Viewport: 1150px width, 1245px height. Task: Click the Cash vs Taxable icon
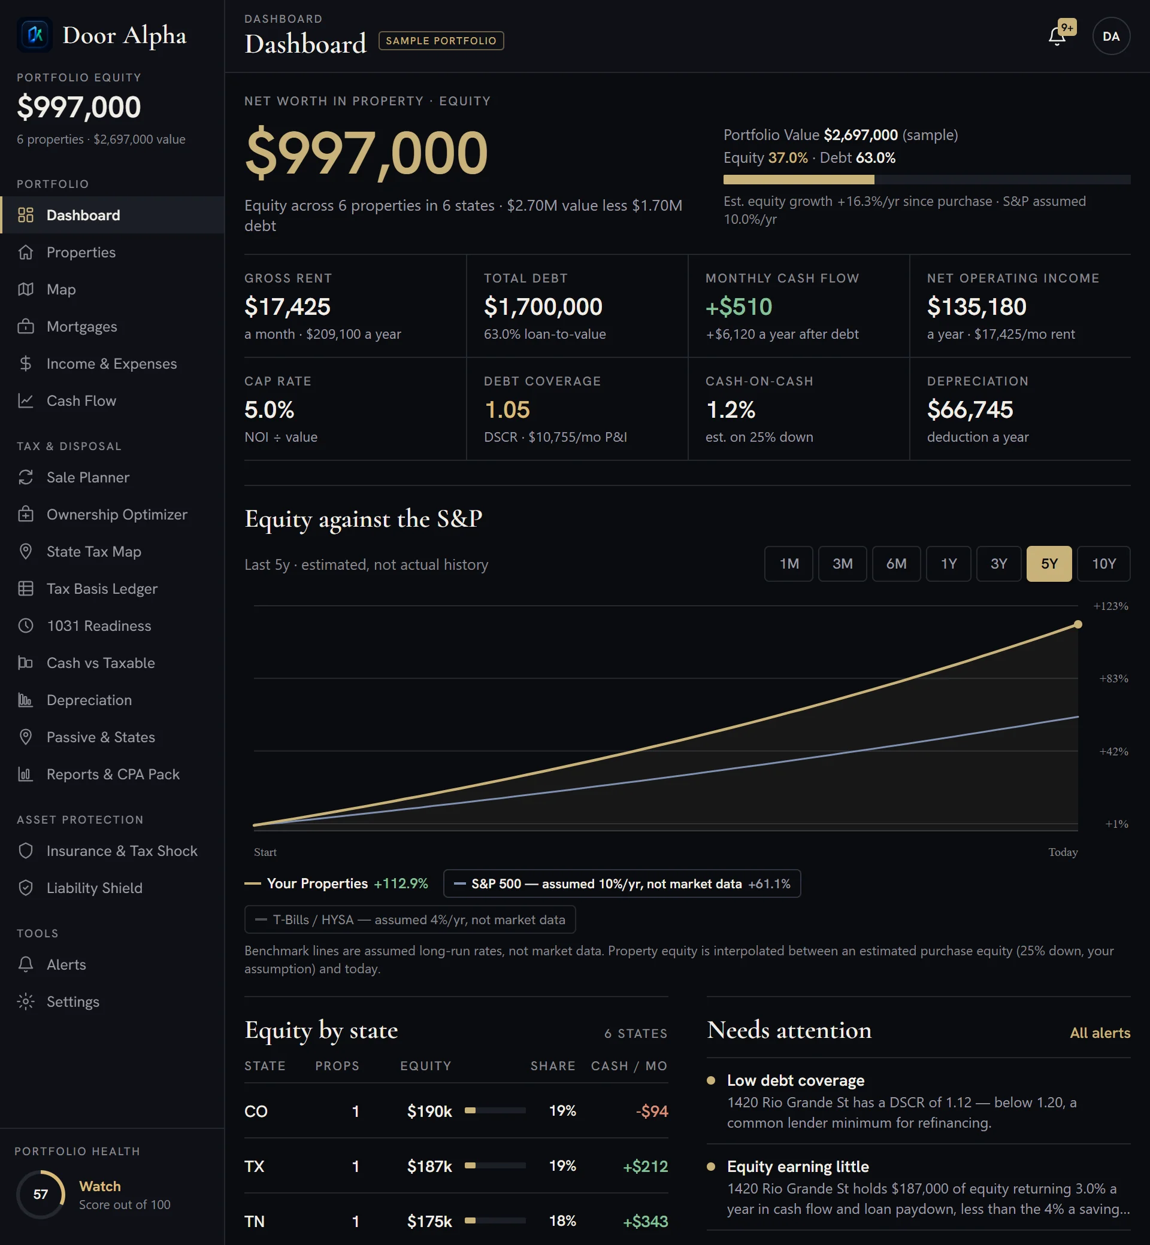pyautogui.click(x=26, y=663)
